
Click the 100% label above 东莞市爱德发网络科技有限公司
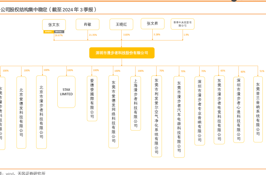click(x=117, y=71)
